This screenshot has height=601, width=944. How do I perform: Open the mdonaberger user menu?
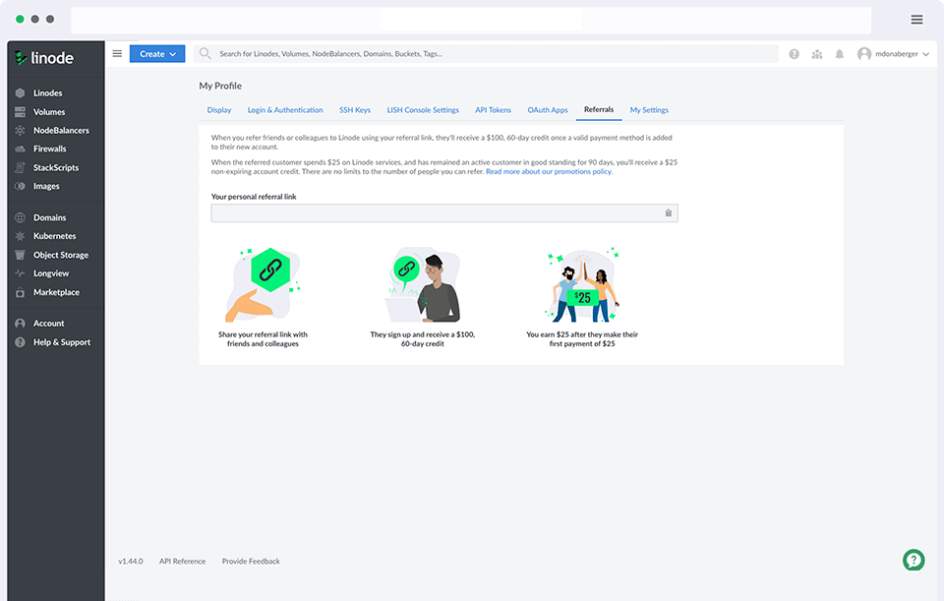click(x=893, y=54)
